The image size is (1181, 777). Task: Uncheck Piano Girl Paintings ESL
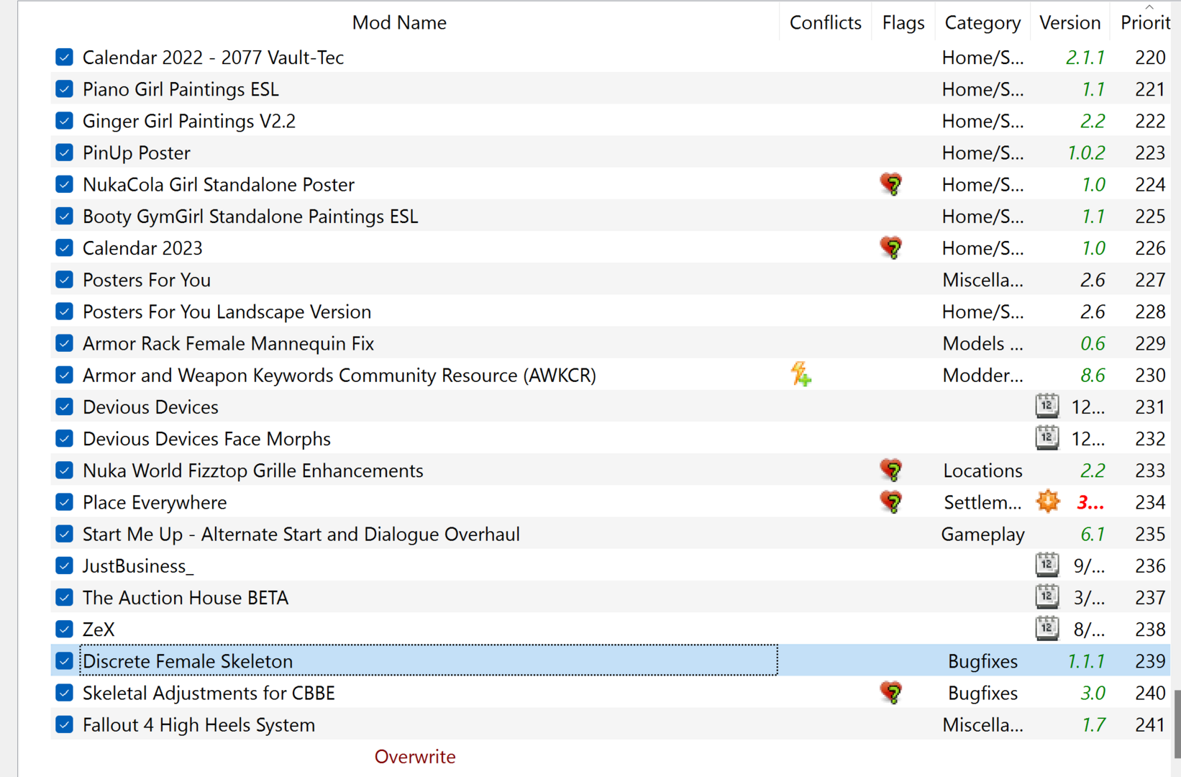tap(64, 88)
